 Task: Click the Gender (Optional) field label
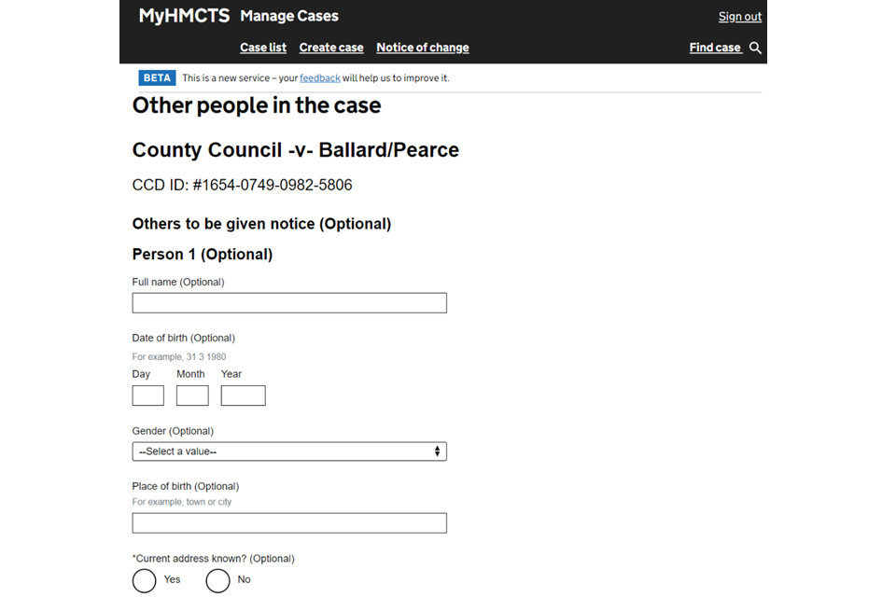(173, 431)
